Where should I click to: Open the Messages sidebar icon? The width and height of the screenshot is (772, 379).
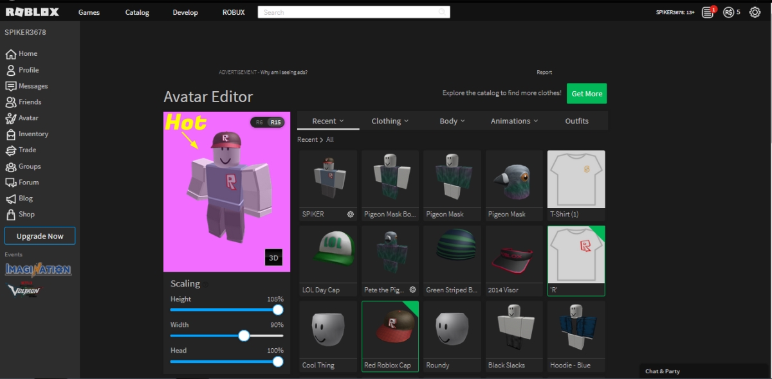pos(10,86)
